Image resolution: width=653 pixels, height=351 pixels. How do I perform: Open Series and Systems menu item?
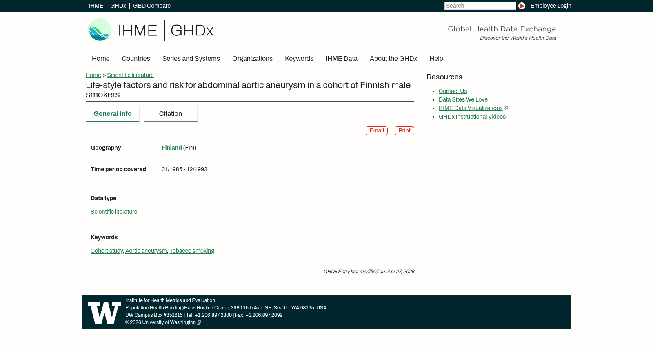[191, 59]
